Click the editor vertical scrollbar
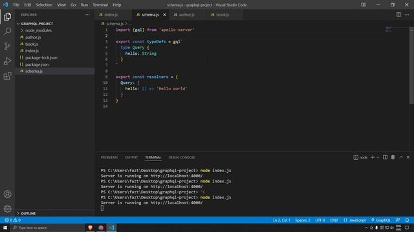Screen dimensions: 414x232 [x=411, y=65]
